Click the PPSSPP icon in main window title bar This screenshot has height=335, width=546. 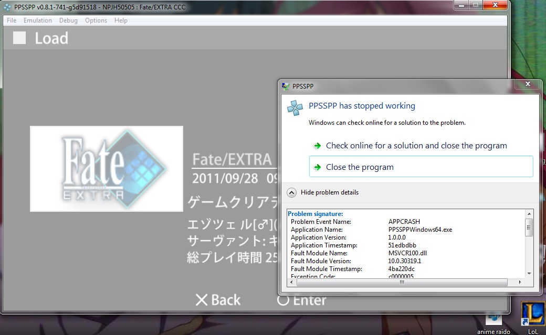pyautogui.click(x=7, y=7)
